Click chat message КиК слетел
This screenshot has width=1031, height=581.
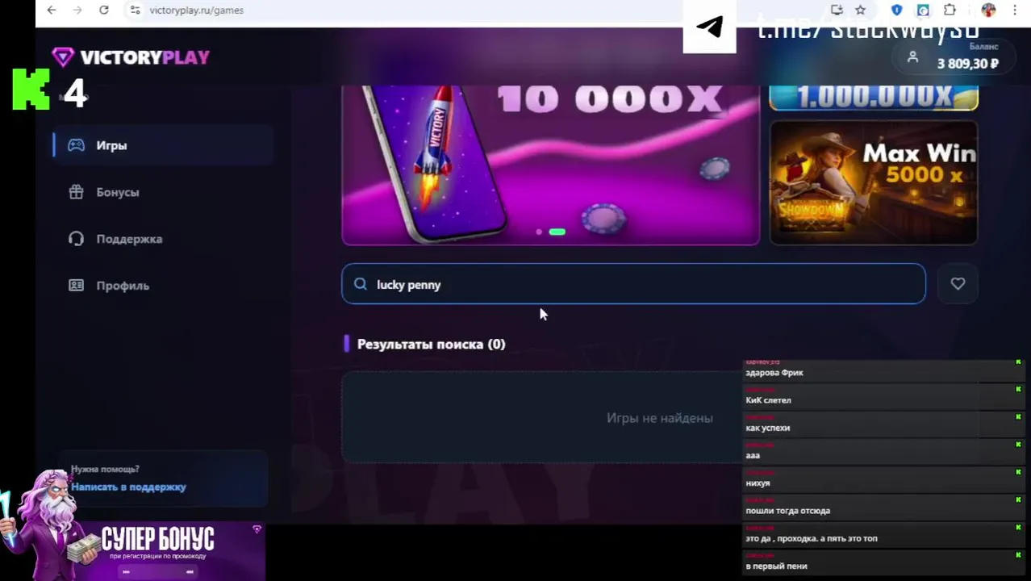coord(768,400)
